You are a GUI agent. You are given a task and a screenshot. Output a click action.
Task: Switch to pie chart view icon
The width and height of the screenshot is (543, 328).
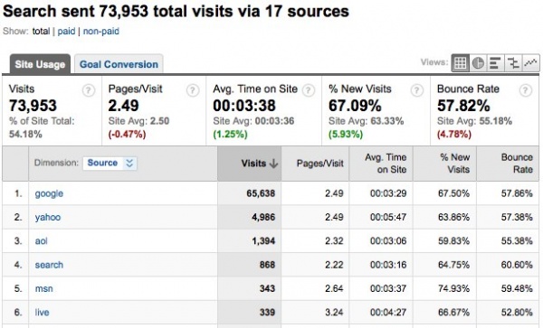tap(478, 63)
